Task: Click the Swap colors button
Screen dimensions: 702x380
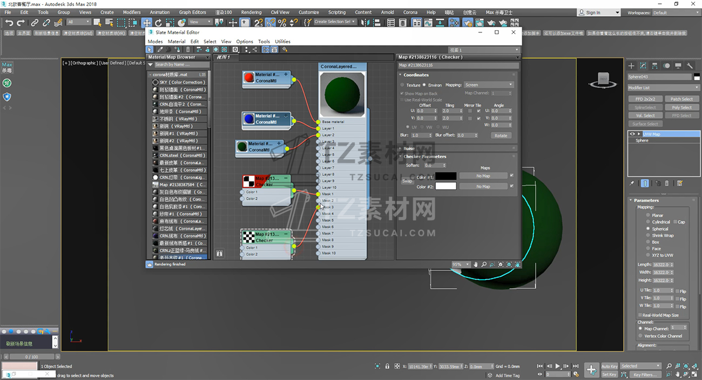Action: pos(407,181)
